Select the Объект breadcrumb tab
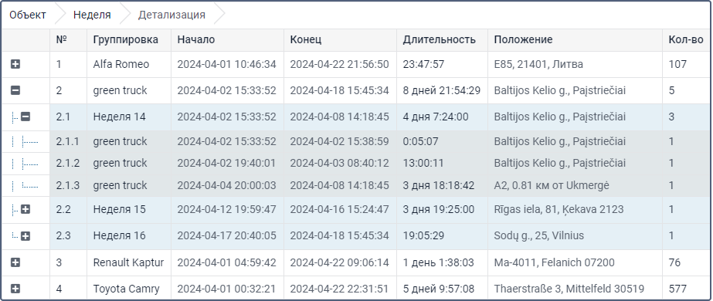713x301 pixels. point(28,15)
